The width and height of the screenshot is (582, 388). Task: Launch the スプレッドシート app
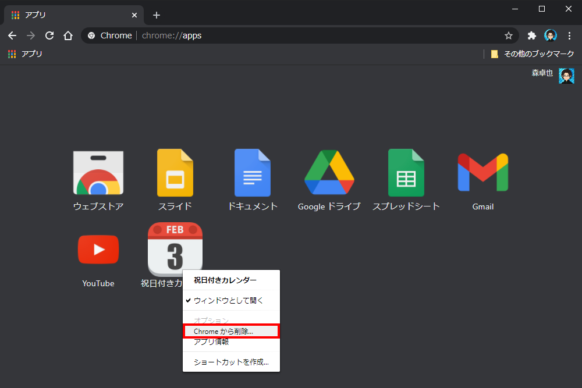click(x=406, y=173)
